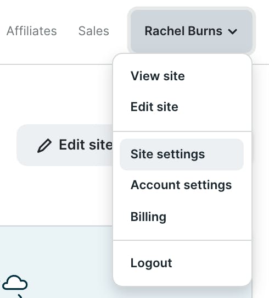Click the partial icon beneath the cloud
Image resolution: width=269 pixels, height=298 pixels.
click(x=20, y=296)
